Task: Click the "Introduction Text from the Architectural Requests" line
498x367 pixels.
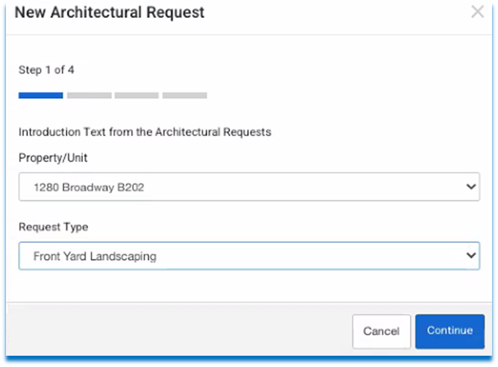Action: point(145,132)
